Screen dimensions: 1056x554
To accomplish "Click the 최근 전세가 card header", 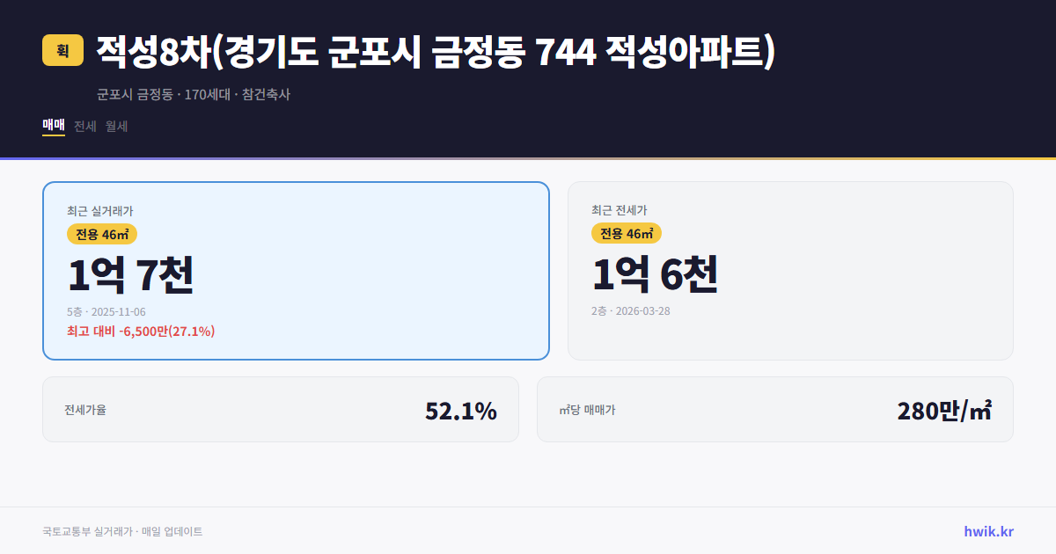I will 620,211.
